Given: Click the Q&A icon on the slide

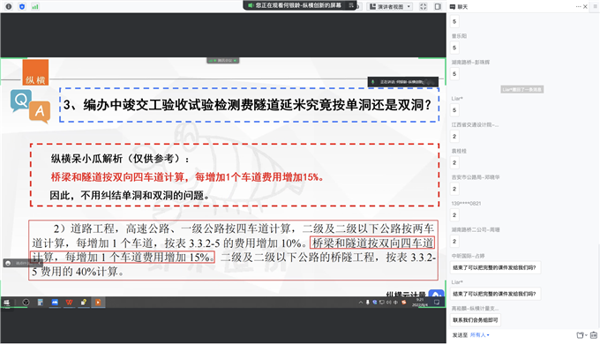Looking at the screenshot, I should [31, 107].
